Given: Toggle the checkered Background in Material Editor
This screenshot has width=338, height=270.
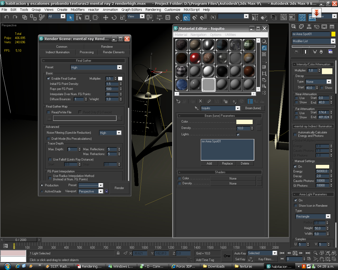Looking at the screenshot, I should (264, 54).
